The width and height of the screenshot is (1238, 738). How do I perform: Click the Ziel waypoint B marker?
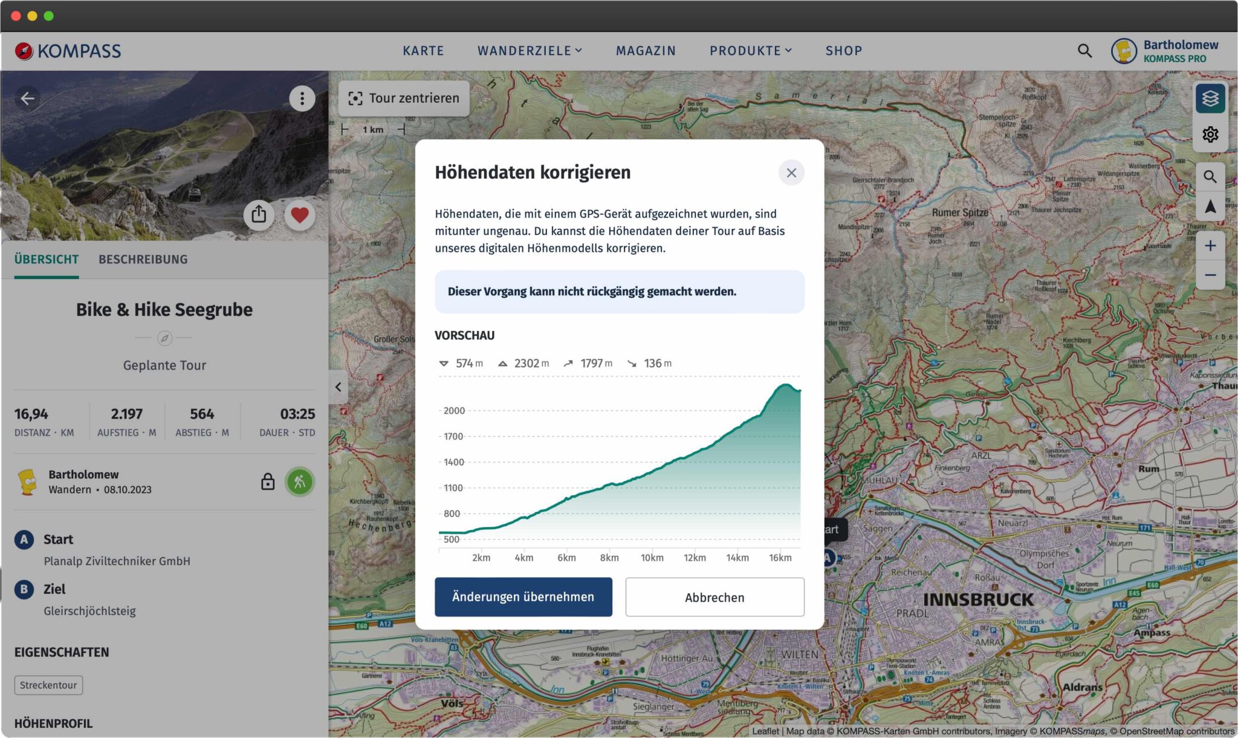pos(24,589)
